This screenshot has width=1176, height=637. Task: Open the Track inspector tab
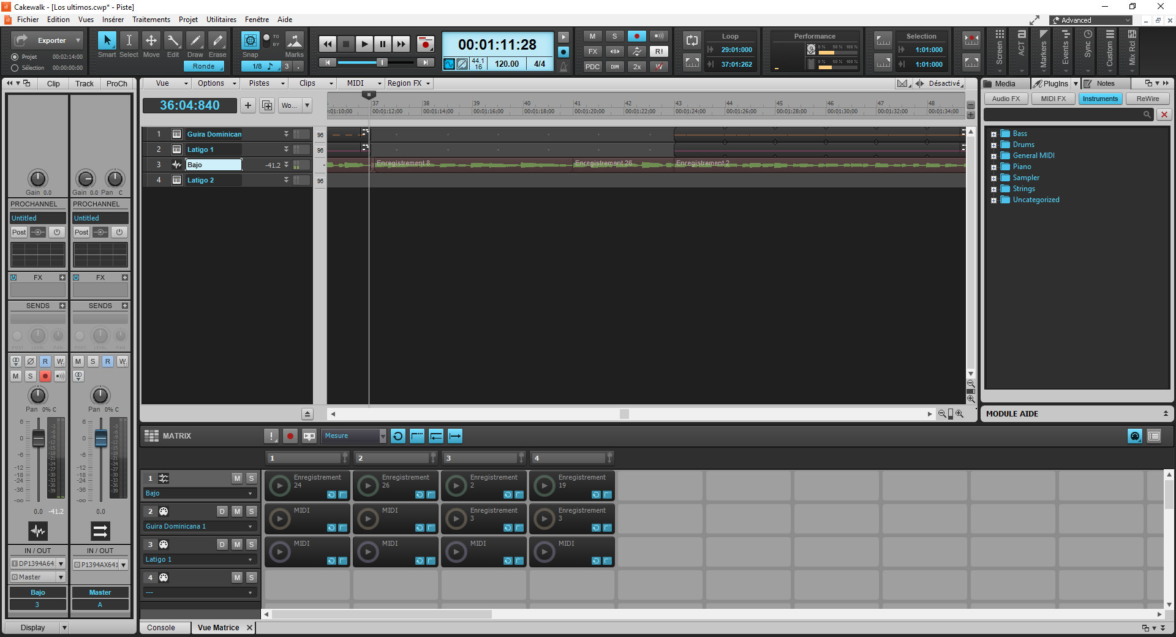tap(85, 84)
